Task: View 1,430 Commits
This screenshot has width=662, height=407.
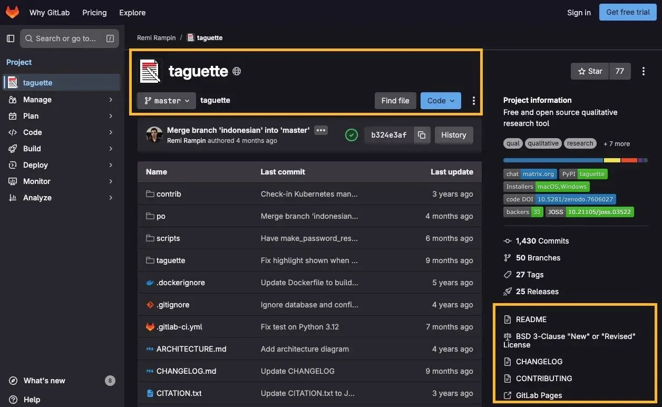Action: tap(537, 241)
